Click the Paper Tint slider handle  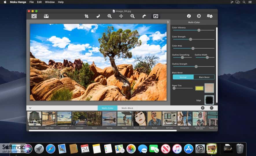[x=174, y=88]
